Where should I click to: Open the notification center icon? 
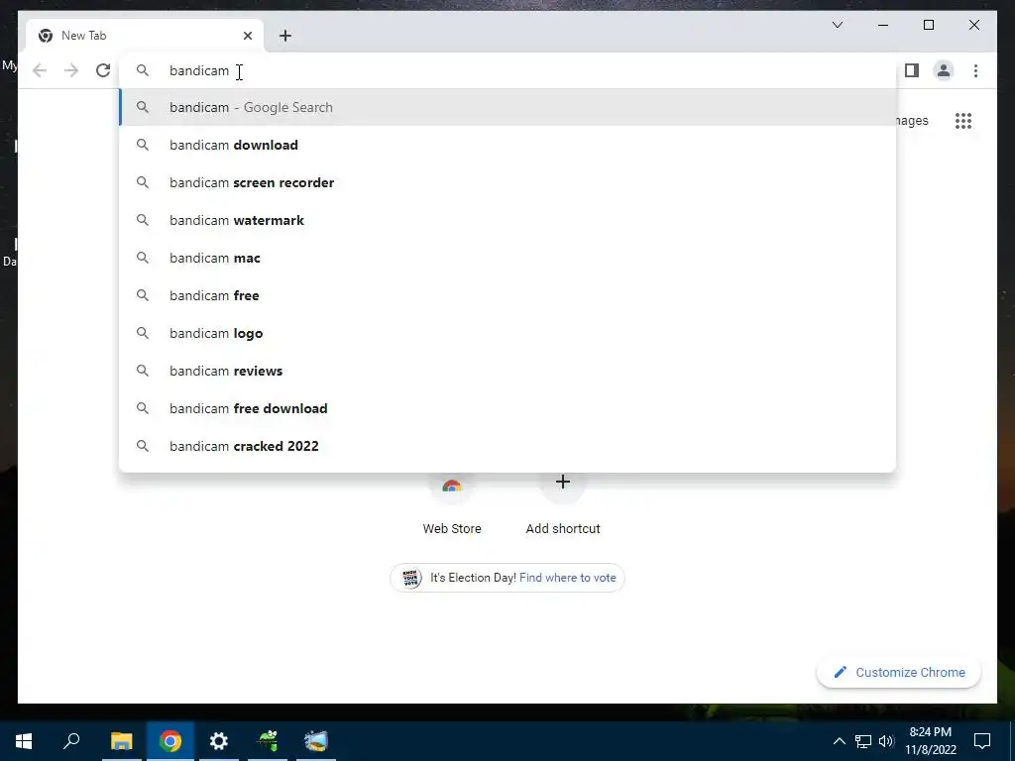click(982, 741)
